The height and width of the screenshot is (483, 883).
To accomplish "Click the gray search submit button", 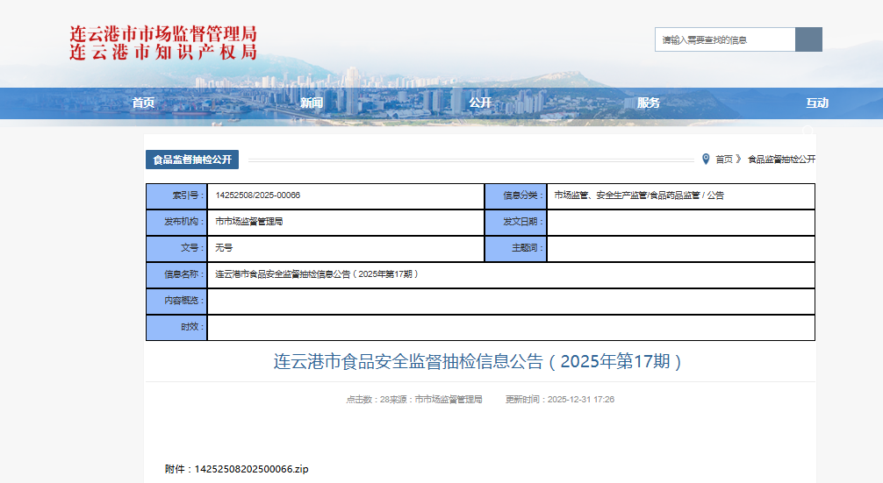I will [x=808, y=39].
